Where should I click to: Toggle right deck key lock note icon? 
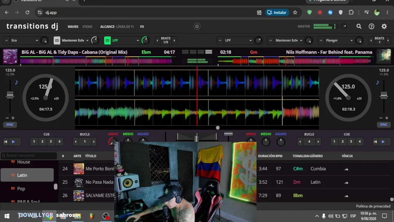coord(377,82)
